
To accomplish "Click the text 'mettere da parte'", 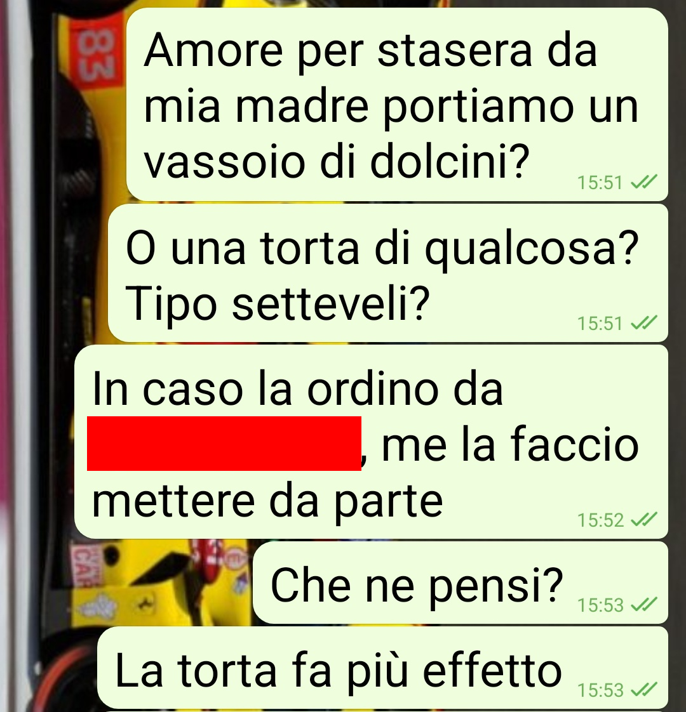I will click(x=267, y=501).
